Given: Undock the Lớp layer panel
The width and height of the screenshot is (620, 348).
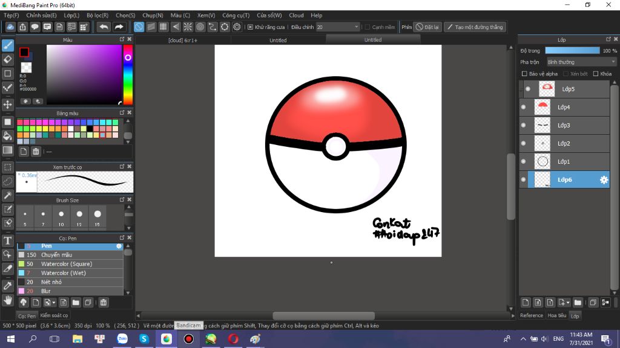Looking at the screenshot, I should click(608, 39).
